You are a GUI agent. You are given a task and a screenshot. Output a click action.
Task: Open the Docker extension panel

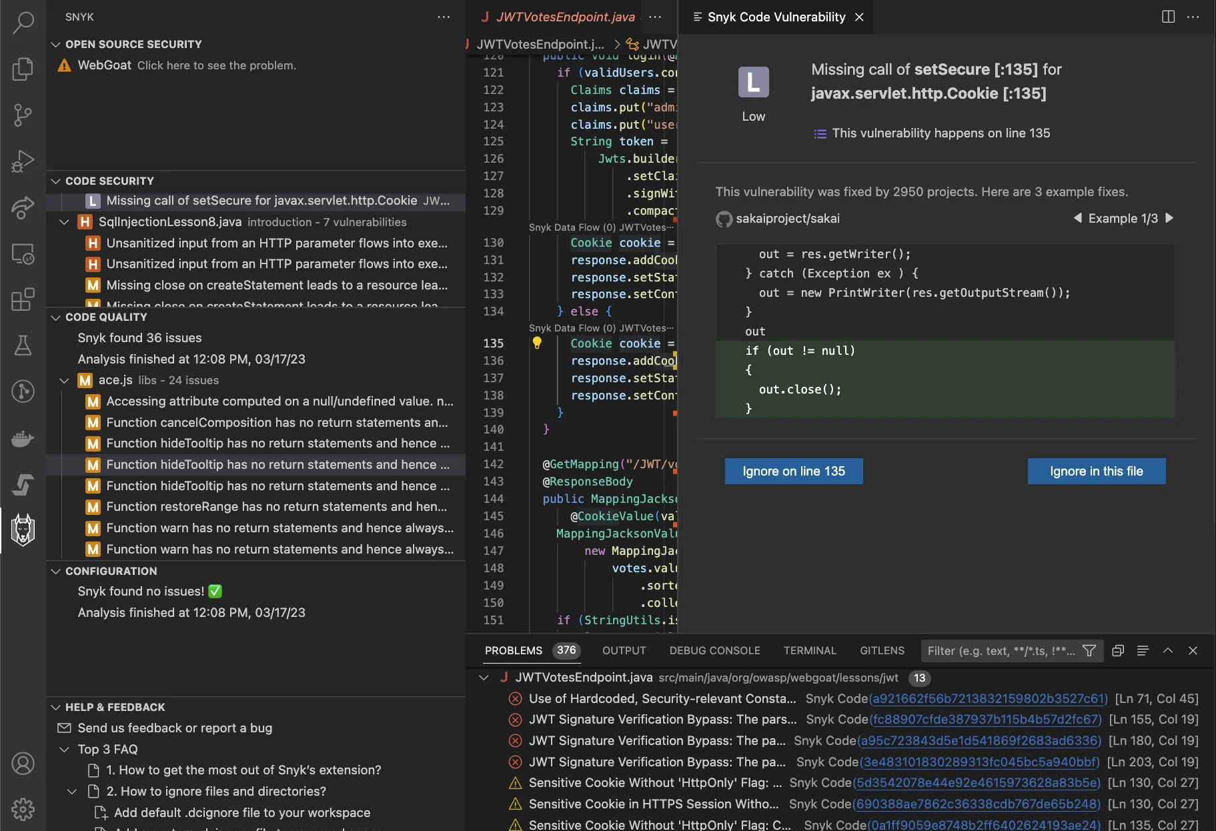point(23,438)
